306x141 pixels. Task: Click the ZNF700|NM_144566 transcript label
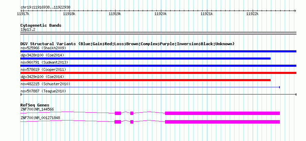37,109
